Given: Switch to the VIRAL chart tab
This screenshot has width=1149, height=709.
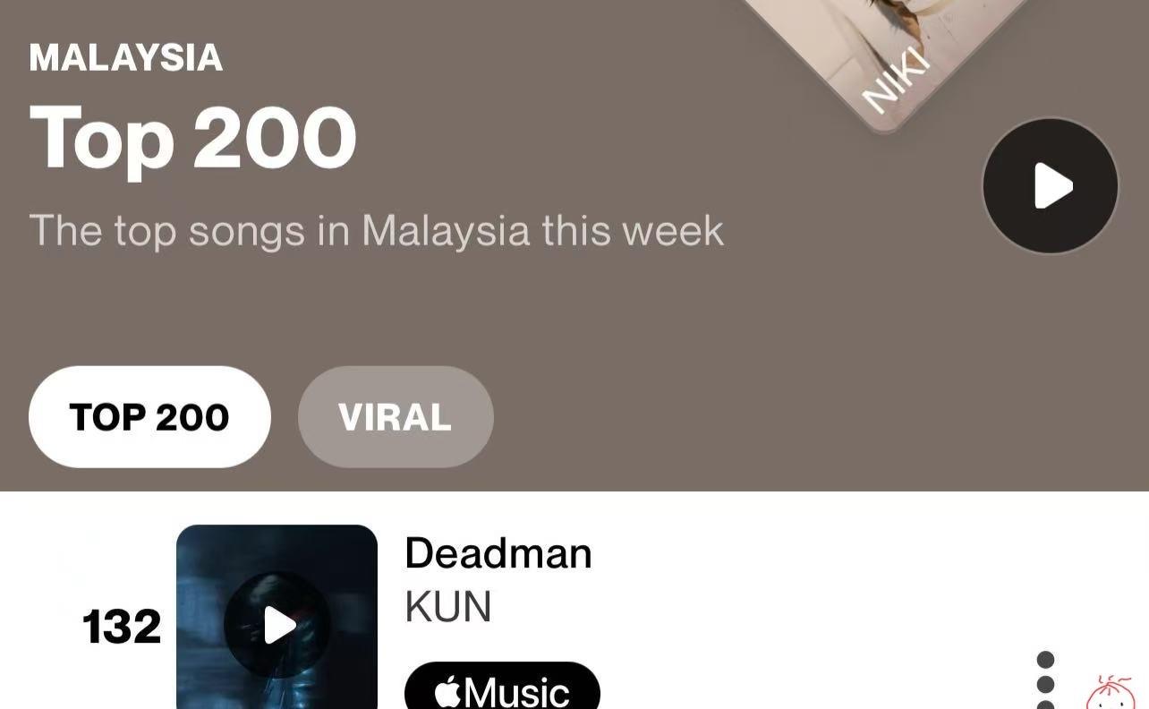Looking at the screenshot, I should click(396, 417).
